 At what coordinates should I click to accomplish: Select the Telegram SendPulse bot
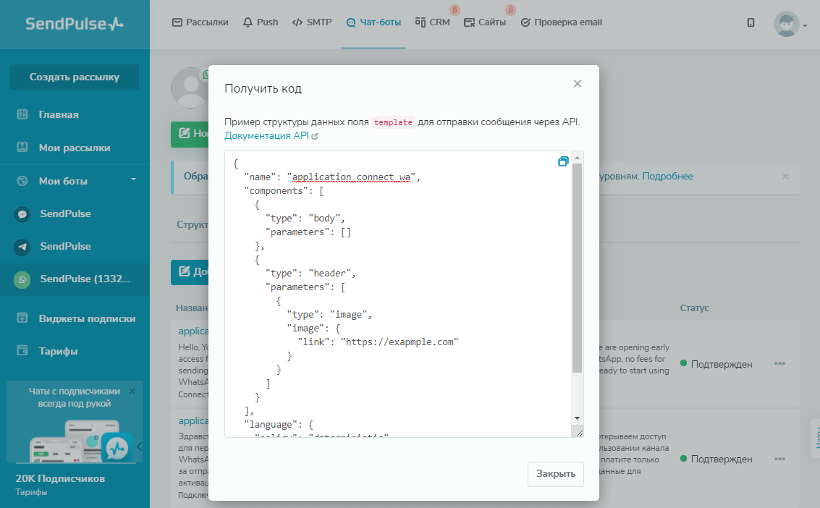point(65,246)
